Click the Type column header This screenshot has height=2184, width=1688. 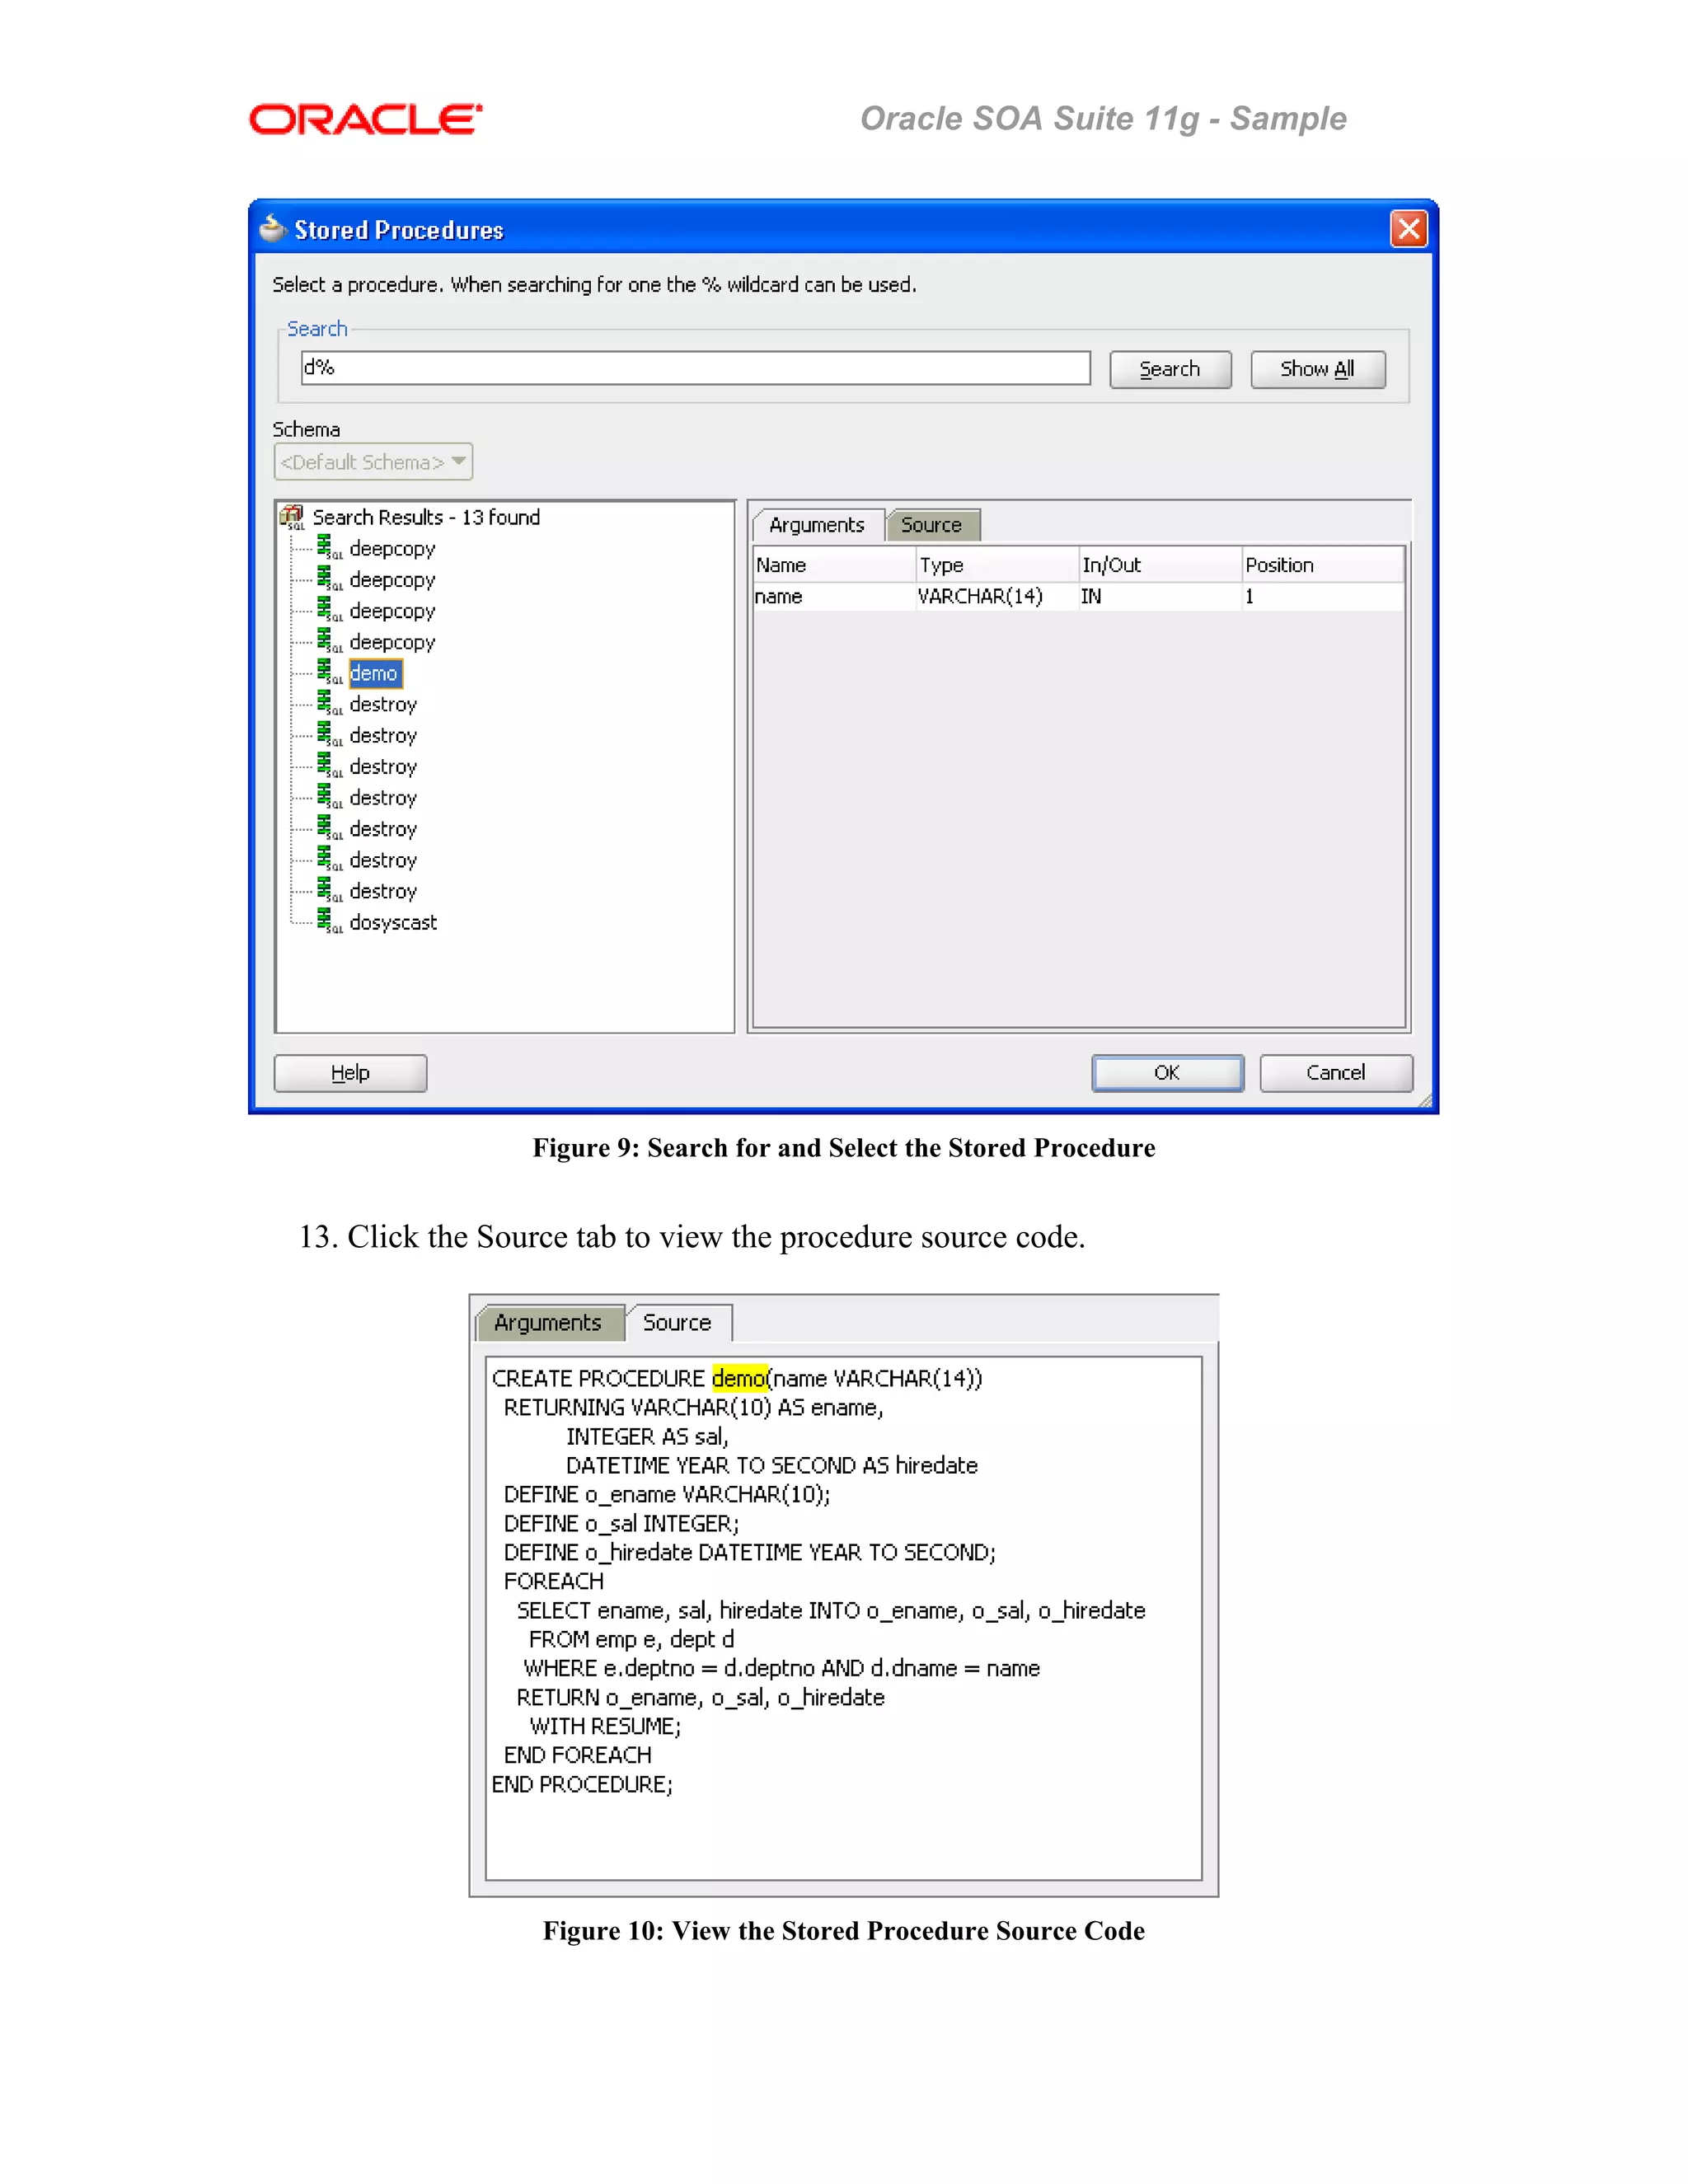tap(997, 565)
